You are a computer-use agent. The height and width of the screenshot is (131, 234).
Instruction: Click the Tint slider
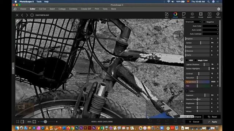197,86
